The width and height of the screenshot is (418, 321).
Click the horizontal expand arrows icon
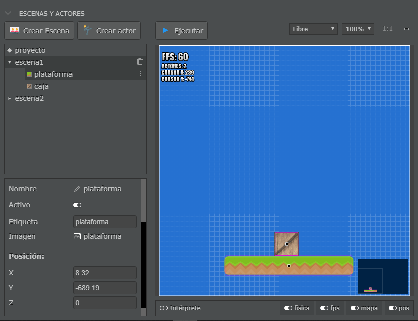[x=406, y=29]
